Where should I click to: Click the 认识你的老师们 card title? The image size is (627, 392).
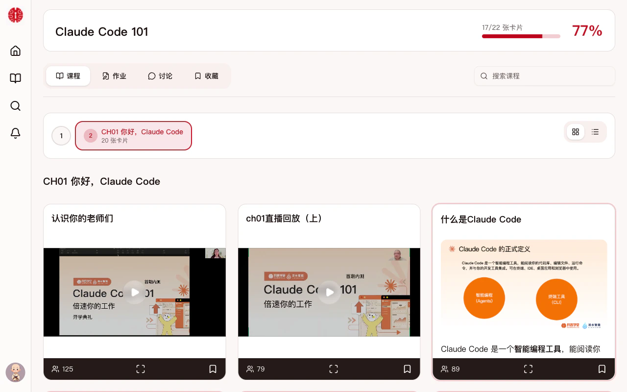pyautogui.click(x=82, y=219)
